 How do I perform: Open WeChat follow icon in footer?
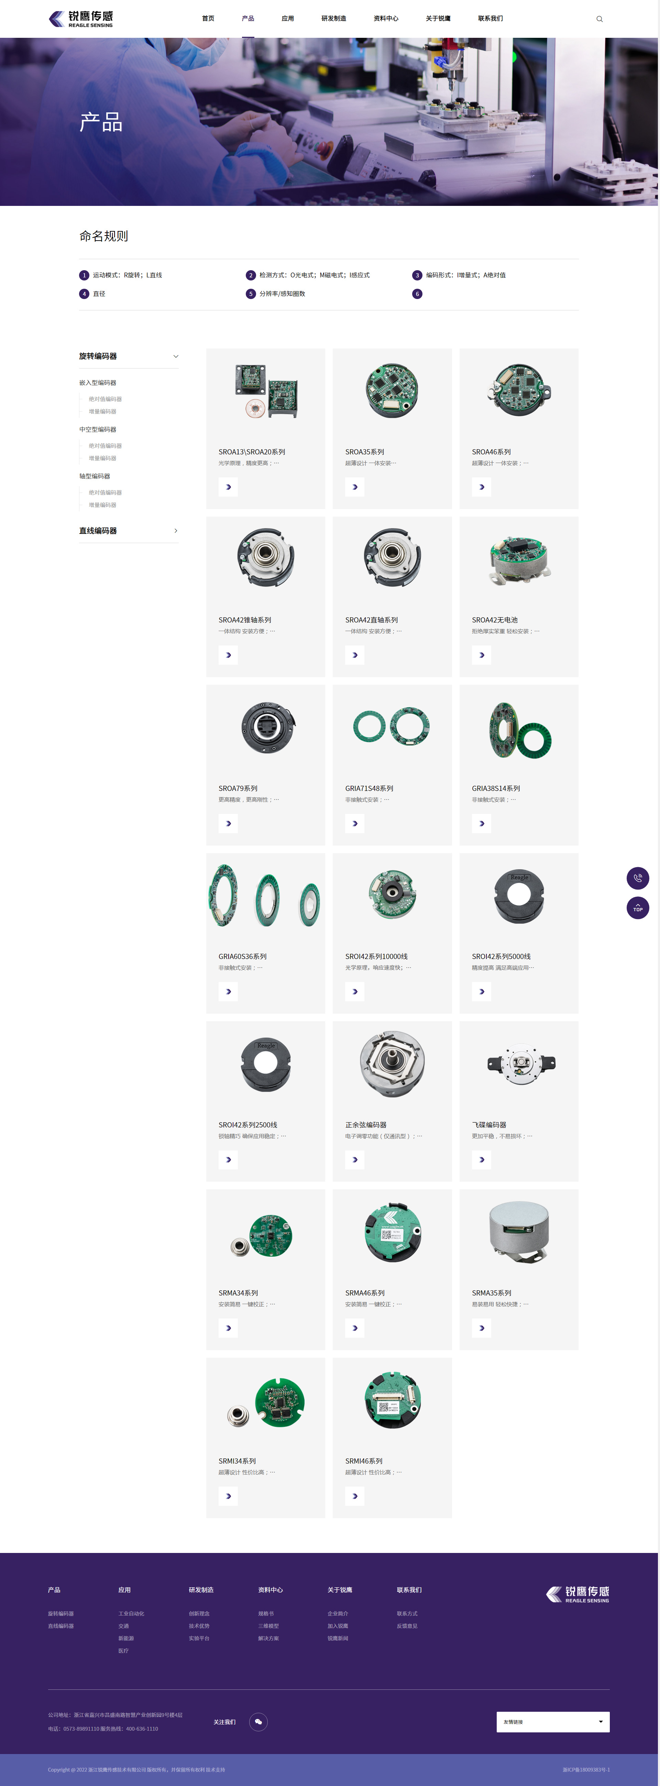pyautogui.click(x=258, y=1721)
